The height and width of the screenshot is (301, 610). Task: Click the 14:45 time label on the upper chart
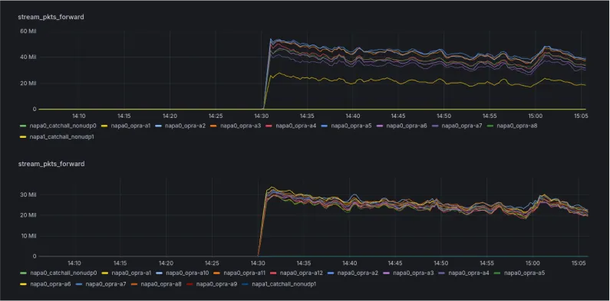398,116
